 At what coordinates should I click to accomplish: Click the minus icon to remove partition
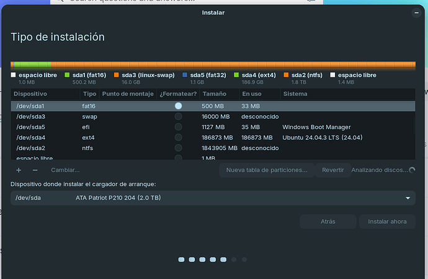[x=35, y=170]
